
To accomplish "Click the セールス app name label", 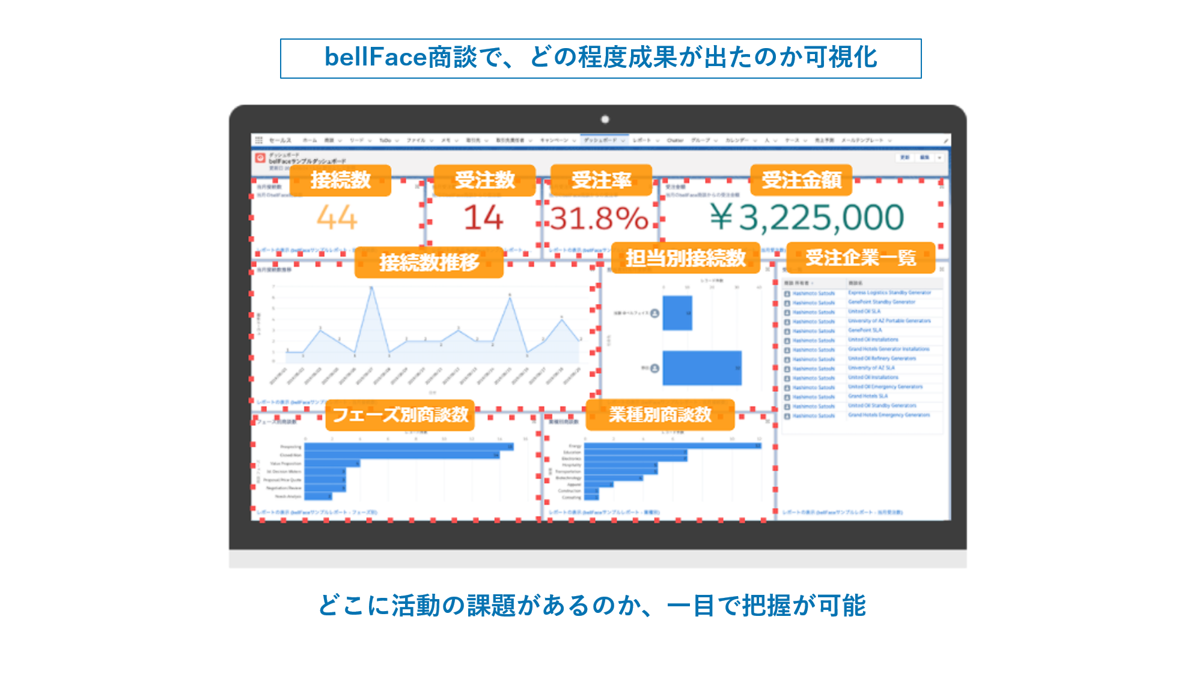I will 280,141.
